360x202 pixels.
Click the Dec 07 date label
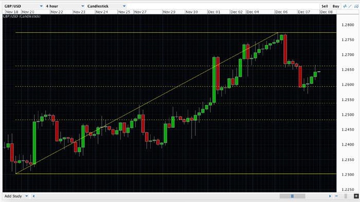click(x=304, y=12)
